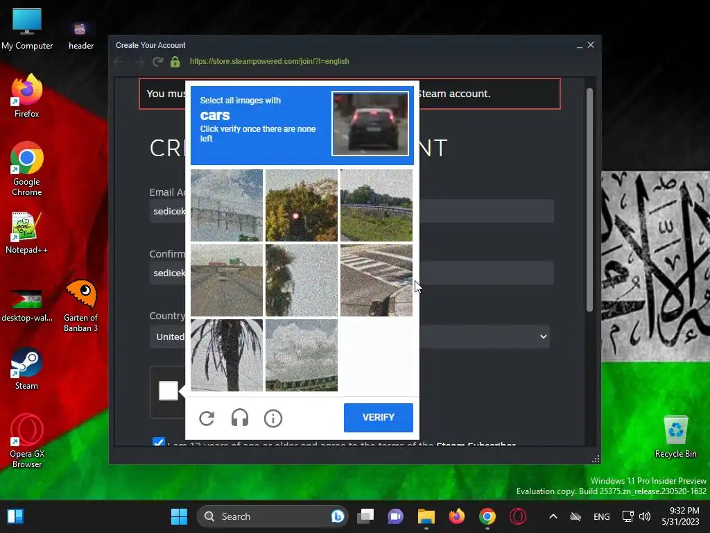Switch to audio challenge via headphones icon
This screenshot has width=710, height=533.
[239, 418]
